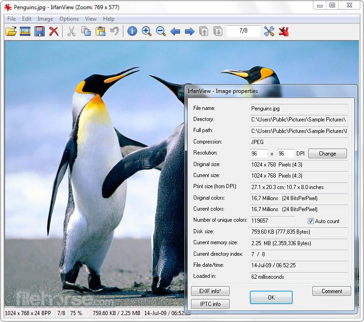This screenshot has width=364, height=322.
Task: Click the 7/8 status bar entry
Action: pyautogui.click(x=61, y=313)
